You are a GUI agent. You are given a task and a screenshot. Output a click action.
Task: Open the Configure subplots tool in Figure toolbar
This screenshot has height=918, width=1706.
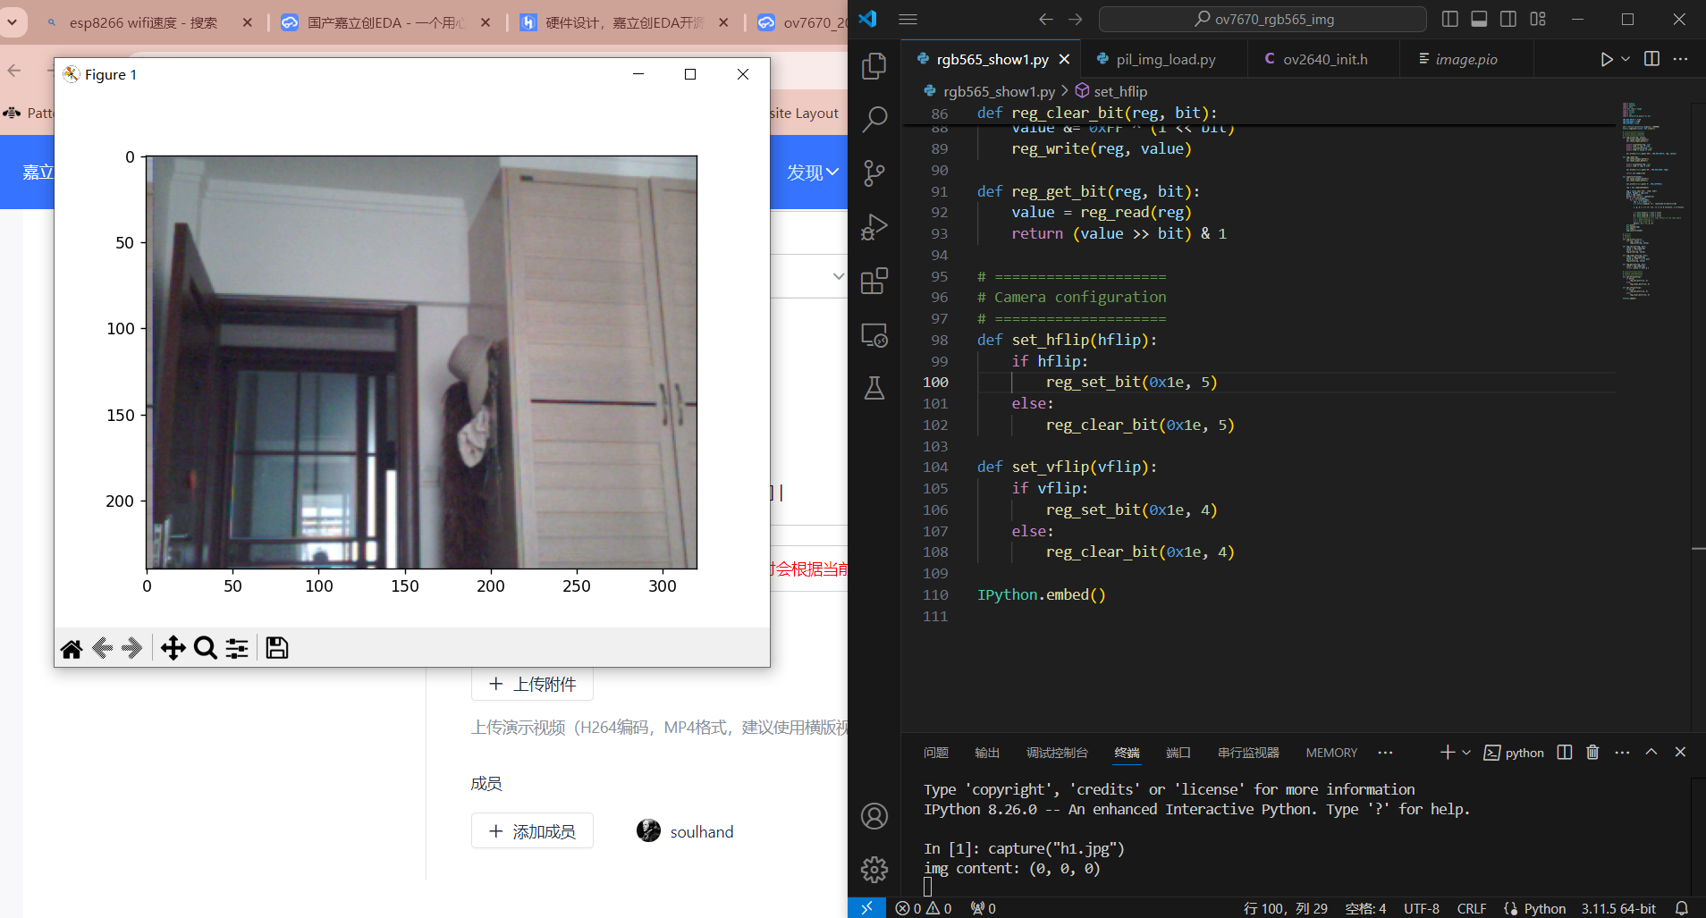click(237, 648)
